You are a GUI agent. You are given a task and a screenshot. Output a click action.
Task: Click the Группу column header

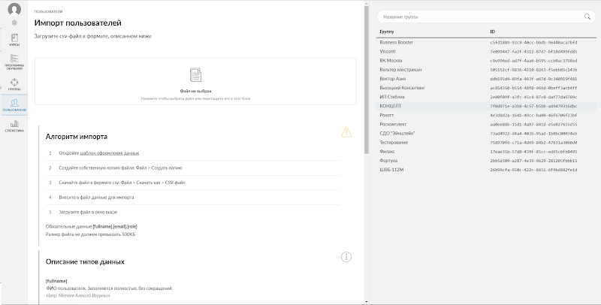click(x=388, y=32)
